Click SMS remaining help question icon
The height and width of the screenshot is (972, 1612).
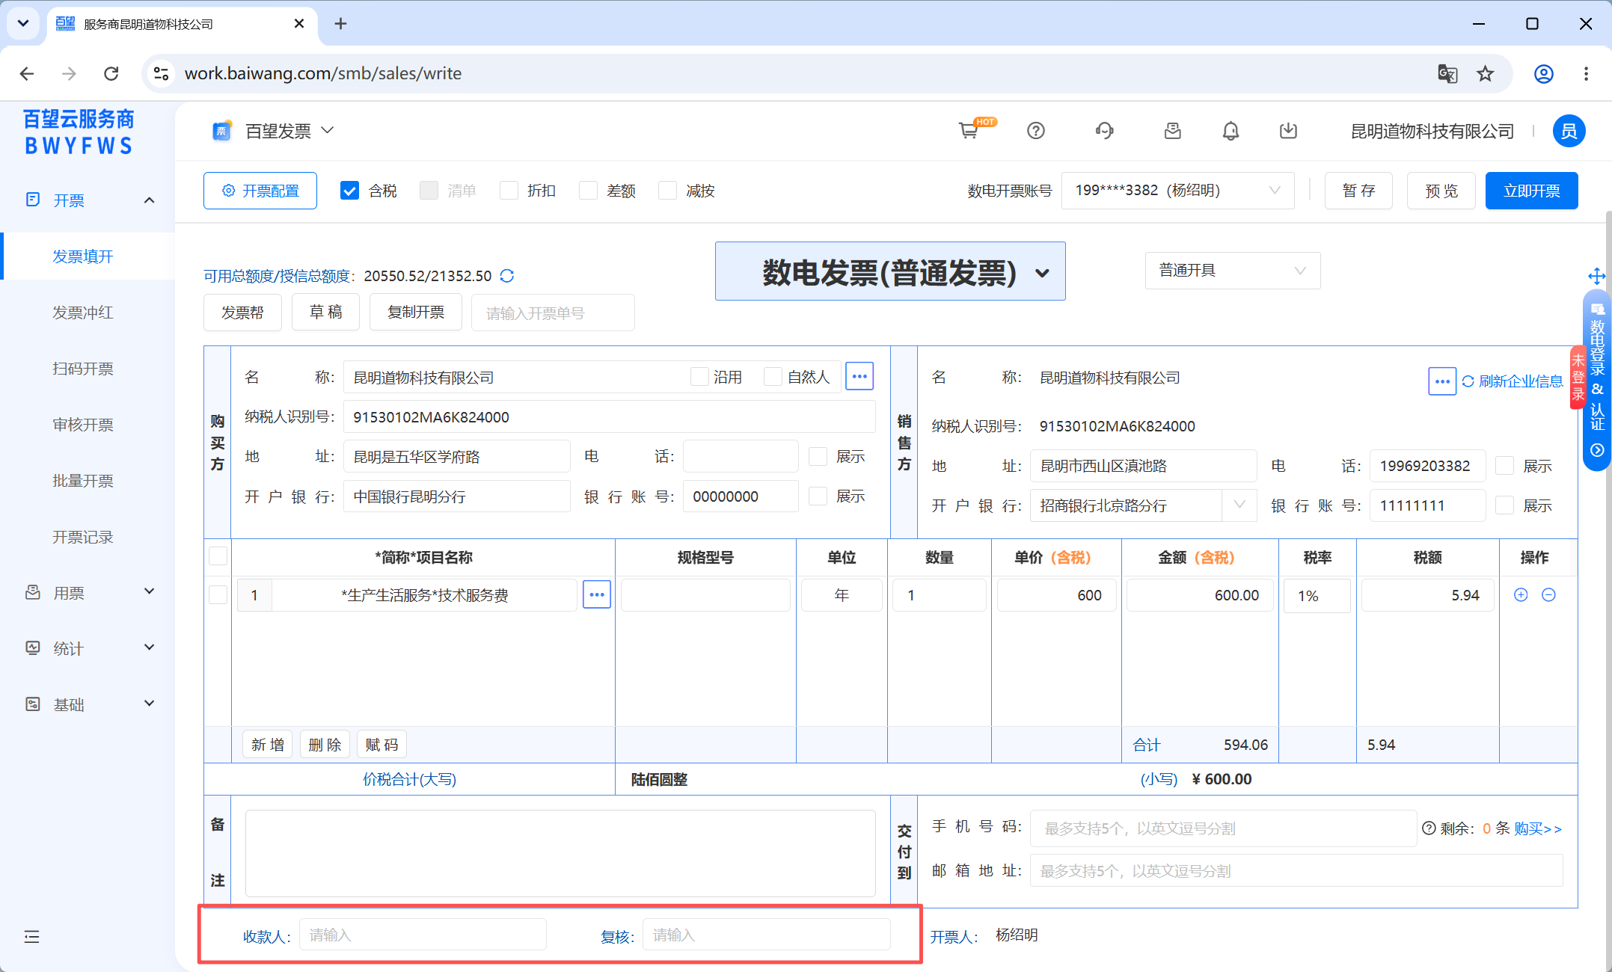pyautogui.click(x=1429, y=828)
